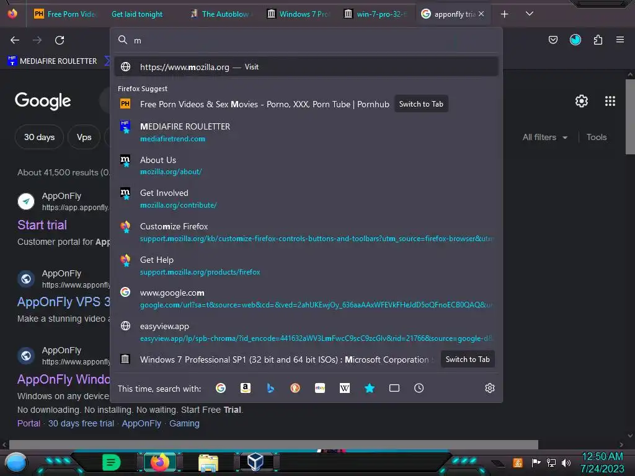Search bookmarks with the star icon
This screenshot has height=476, width=635.
[x=370, y=388]
